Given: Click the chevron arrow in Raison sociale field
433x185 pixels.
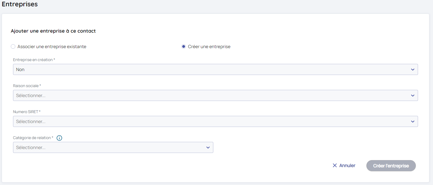Looking at the screenshot, I should point(412,96).
